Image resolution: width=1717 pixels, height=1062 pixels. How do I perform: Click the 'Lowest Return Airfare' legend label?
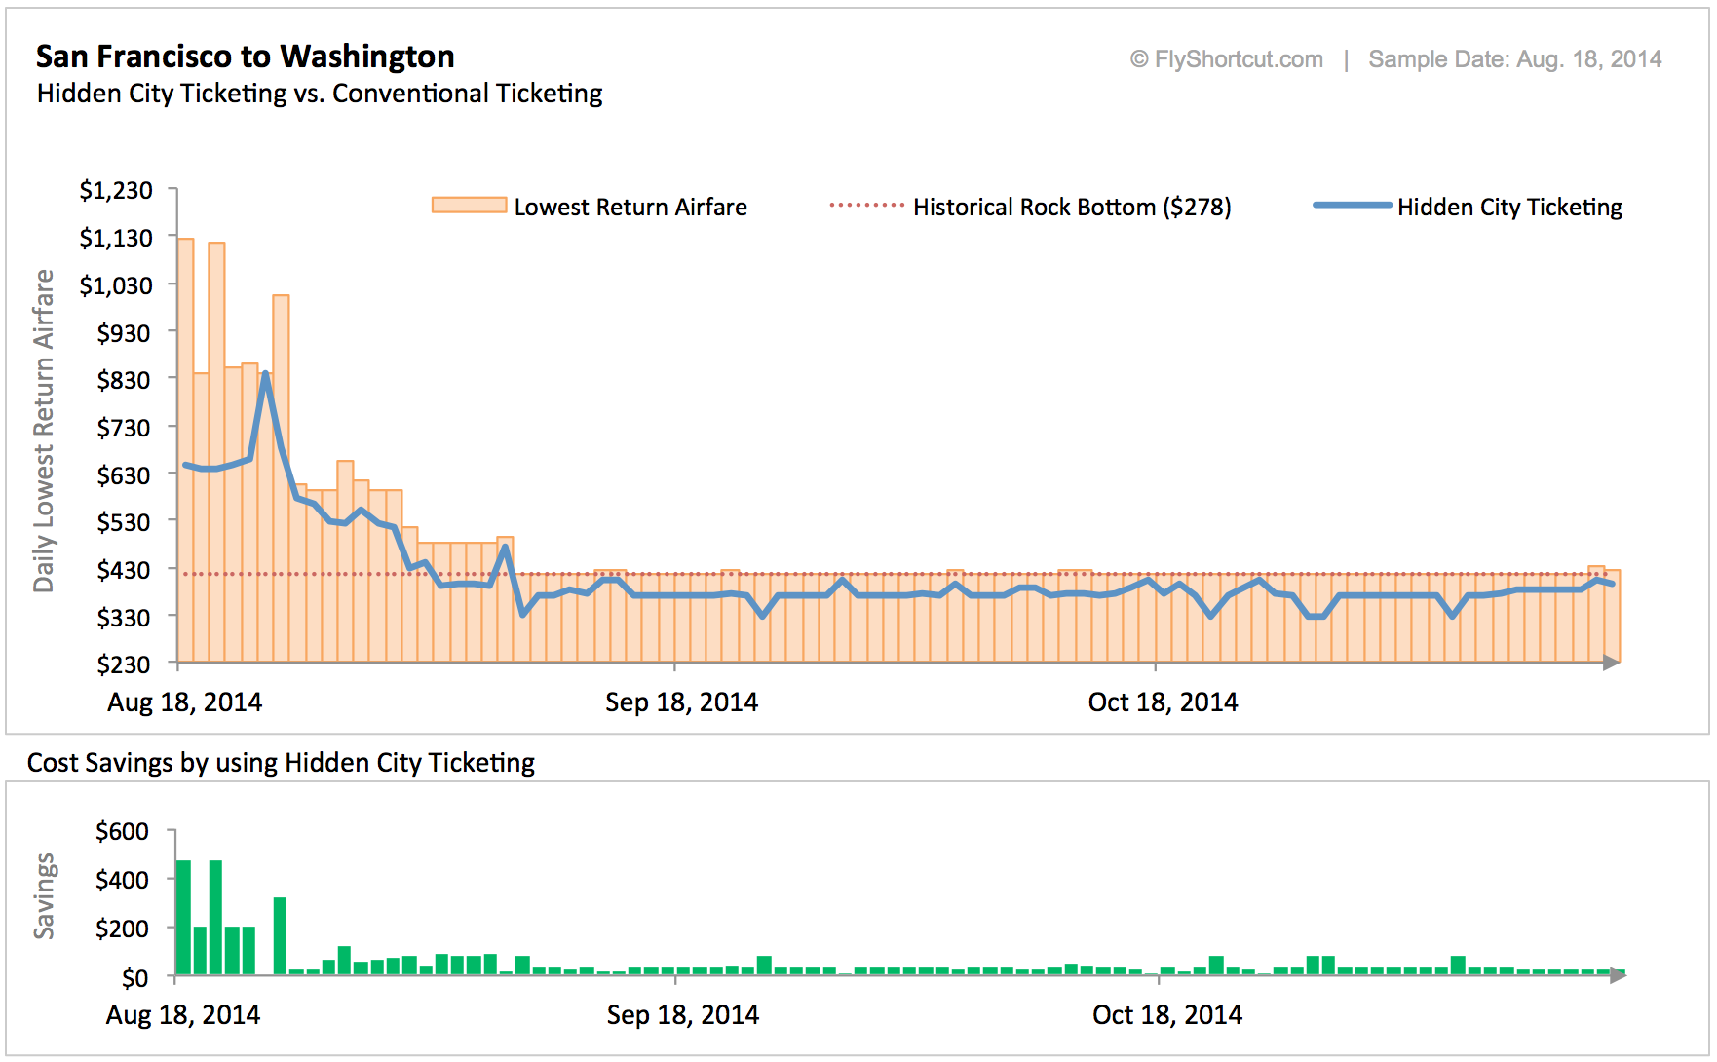pyautogui.click(x=630, y=207)
